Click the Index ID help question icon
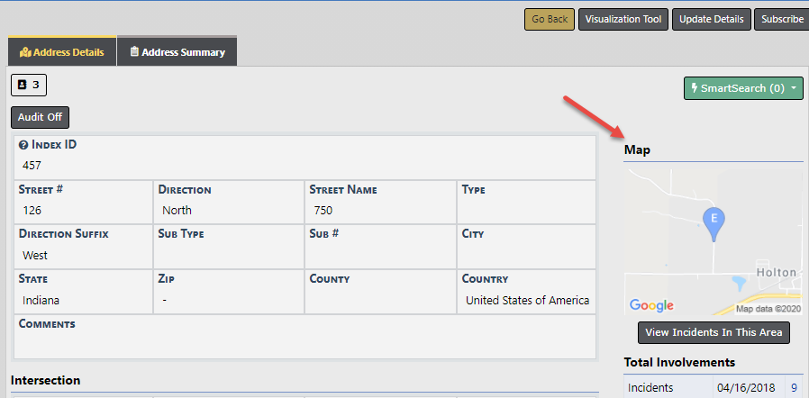809x398 pixels. tap(23, 145)
